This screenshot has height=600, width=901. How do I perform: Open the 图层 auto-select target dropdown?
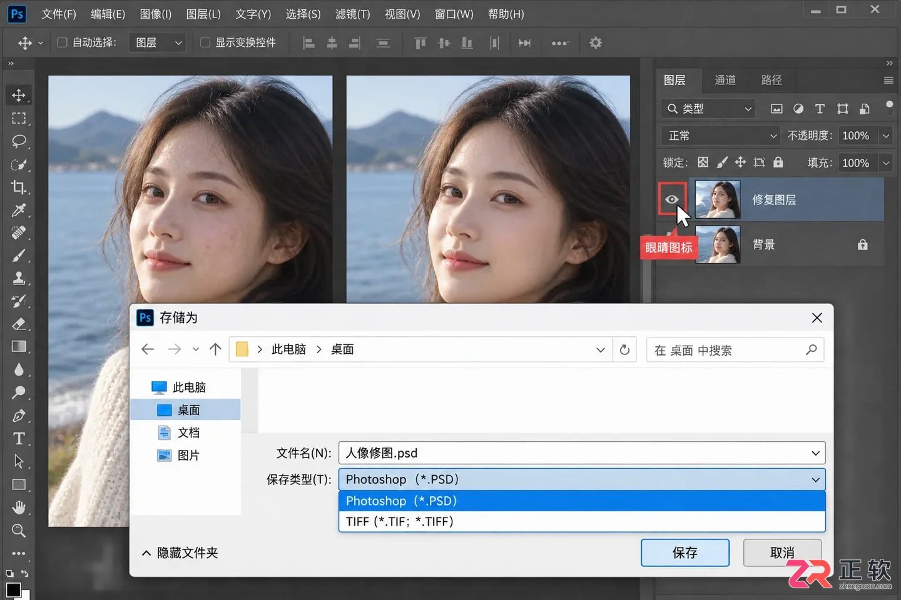click(157, 42)
